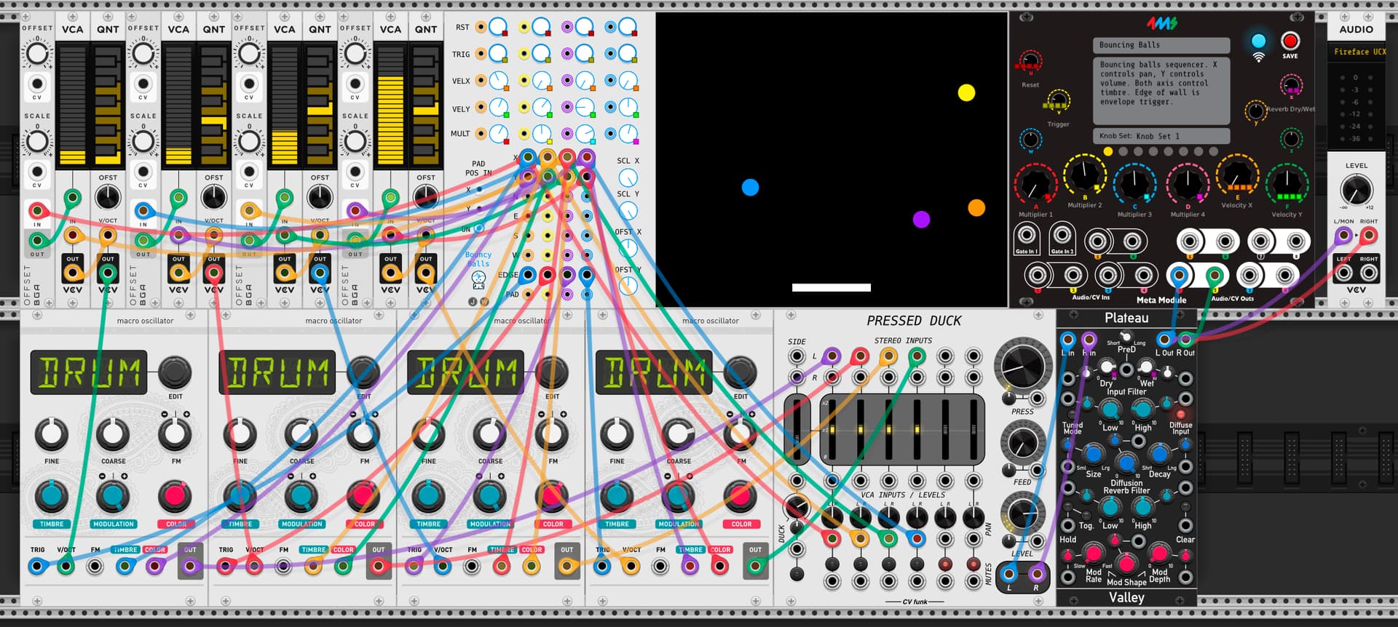This screenshot has height=627, width=1398.
Task: Click the white paddle in the display
Action: coord(832,287)
